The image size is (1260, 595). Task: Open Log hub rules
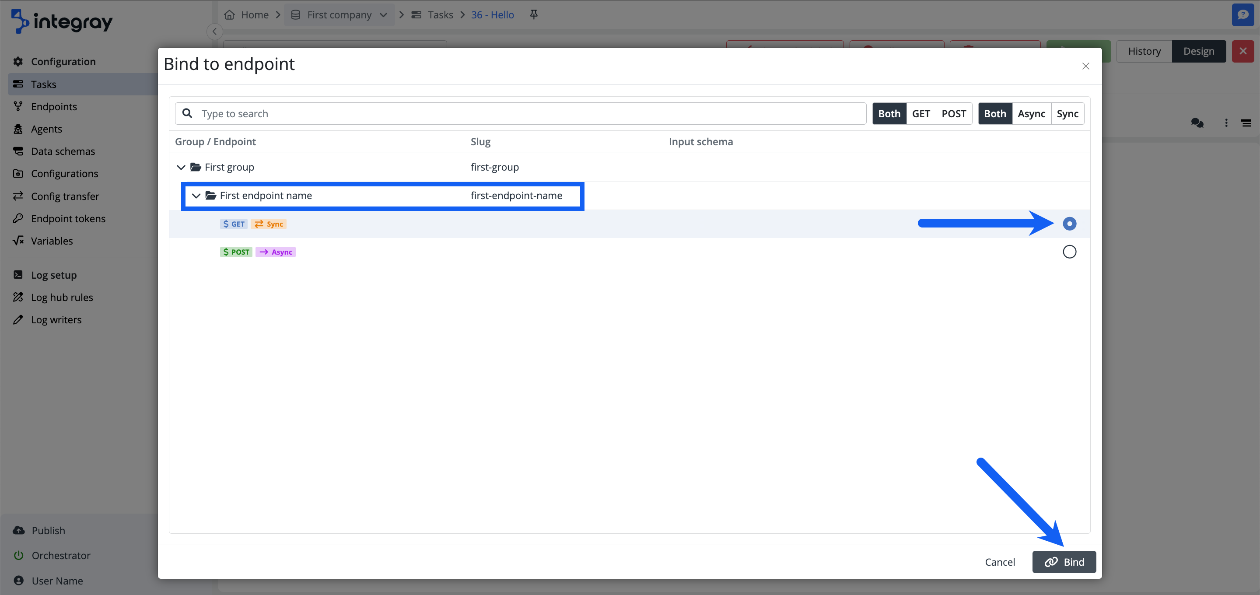[x=62, y=297]
